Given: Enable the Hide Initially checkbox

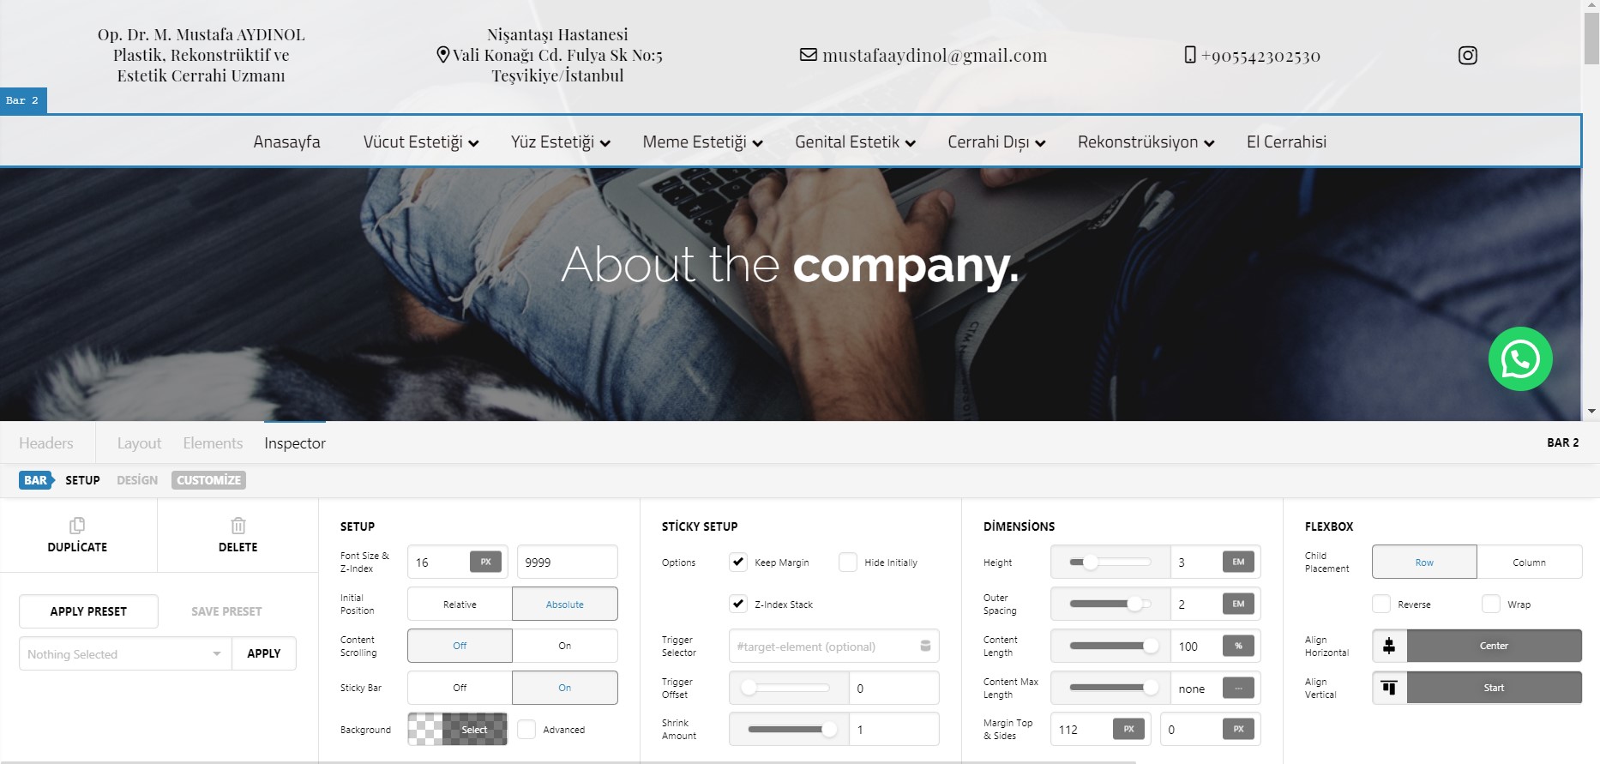Looking at the screenshot, I should click(847, 562).
